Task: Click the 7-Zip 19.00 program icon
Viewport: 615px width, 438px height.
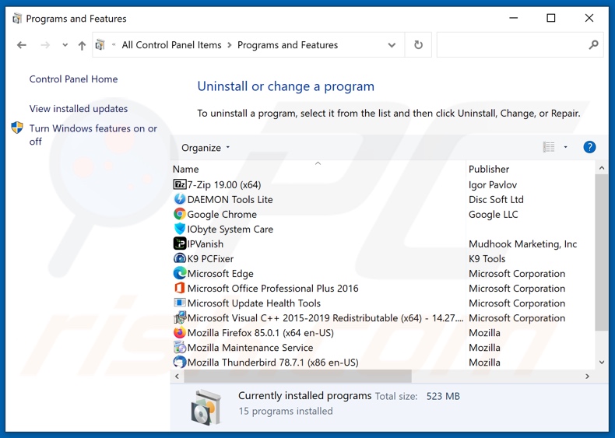Action: [x=180, y=185]
